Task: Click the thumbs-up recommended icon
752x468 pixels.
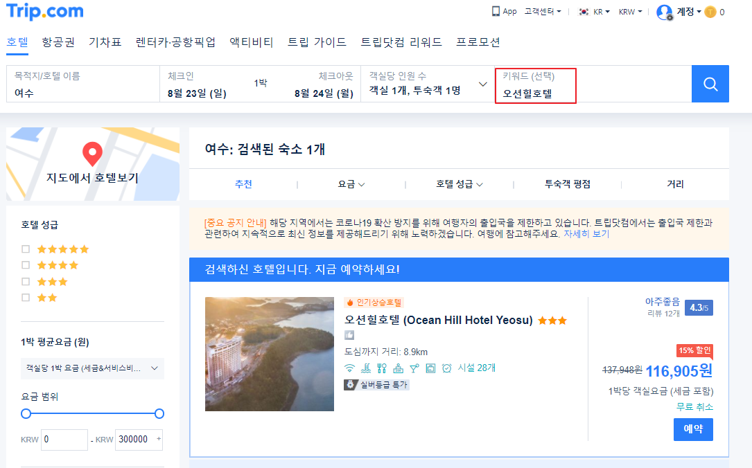Action: coord(349,335)
